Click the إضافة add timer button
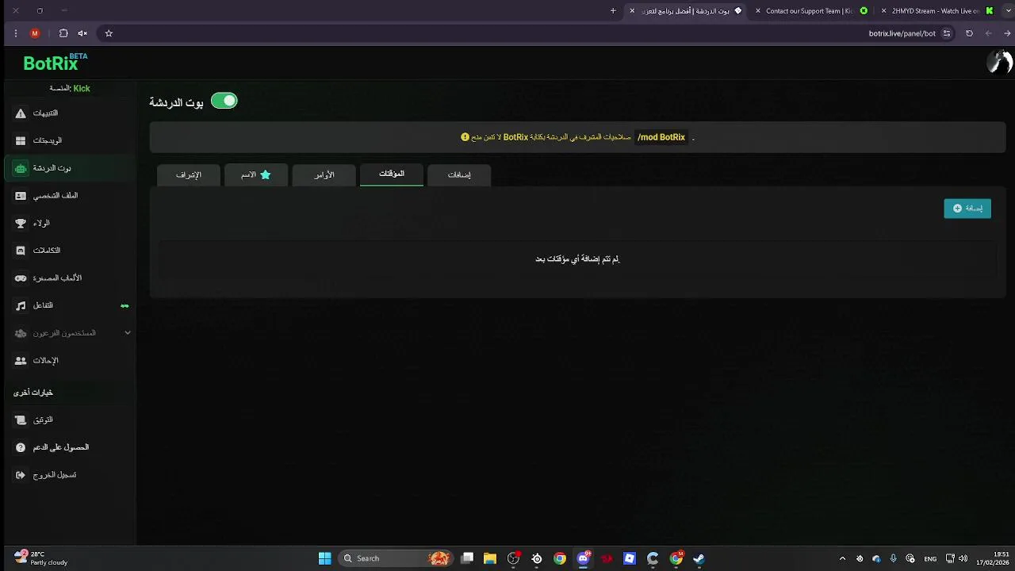The height and width of the screenshot is (571, 1015). pyautogui.click(x=967, y=209)
